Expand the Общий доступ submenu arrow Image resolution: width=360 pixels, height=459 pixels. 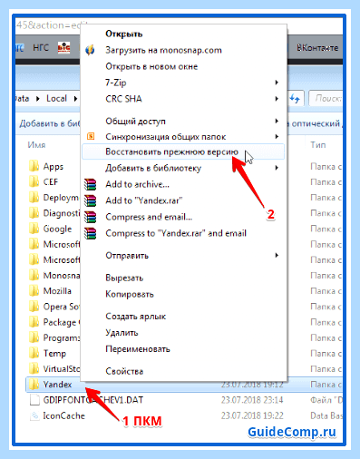pyautogui.click(x=277, y=121)
